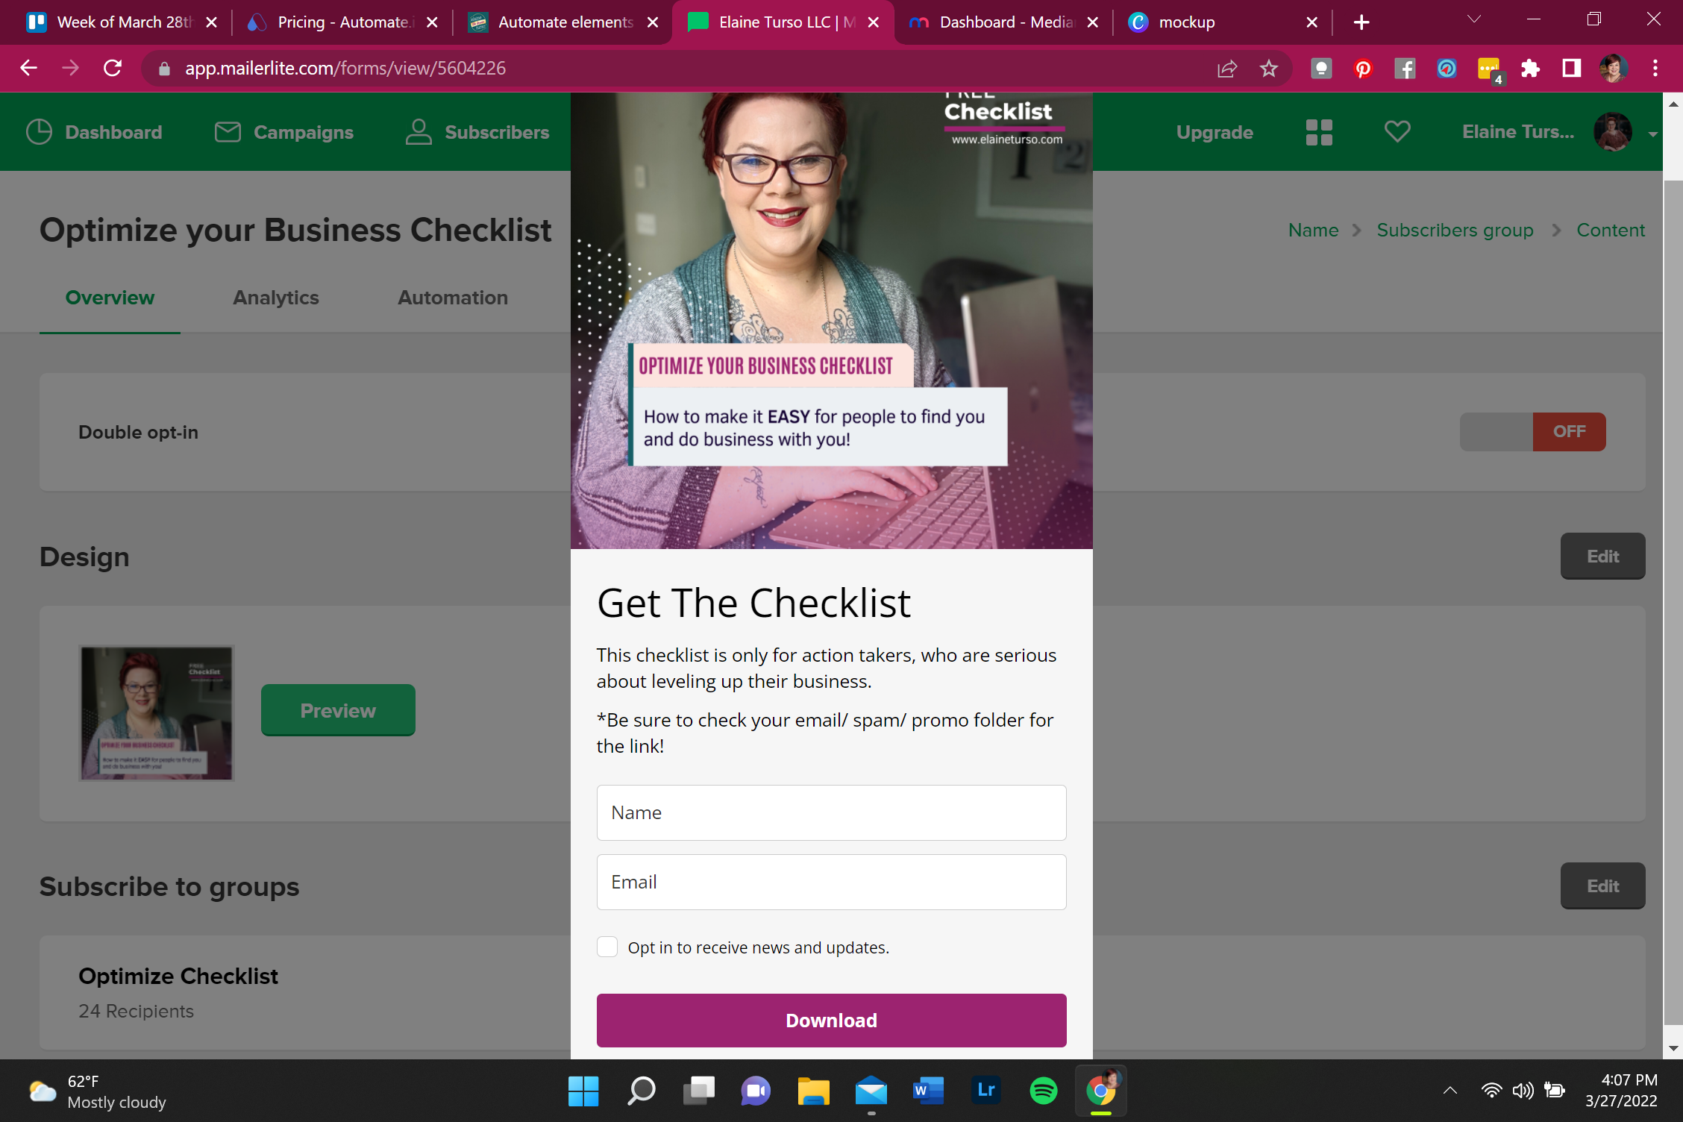This screenshot has width=1683, height=1122.
Task: Expand the Elaine Turs... account dropdown arrow
Action: (x=1652, y=134)
